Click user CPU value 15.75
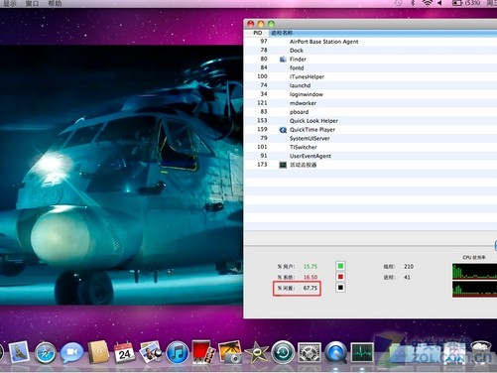 (311, 266)
